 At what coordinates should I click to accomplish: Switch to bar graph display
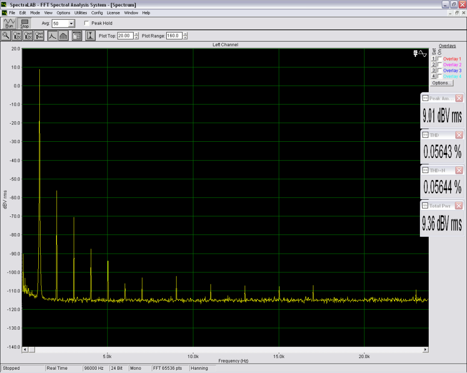pos(63,36)
